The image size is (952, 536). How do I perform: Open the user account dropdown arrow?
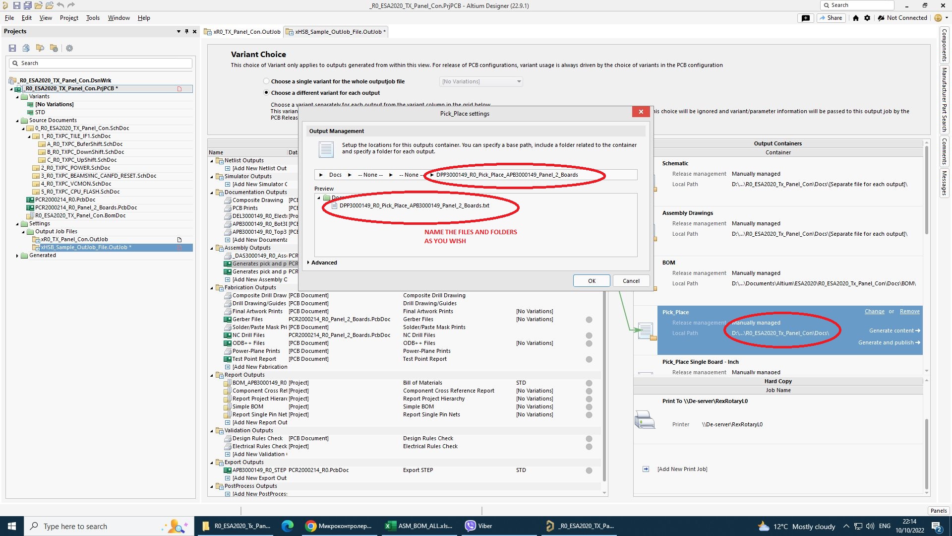947,18
